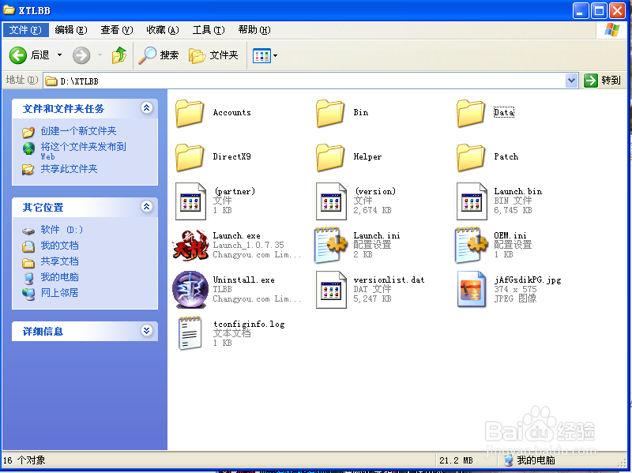Open the Views icon button
632x473 pixels.
[x=261, y=55]
